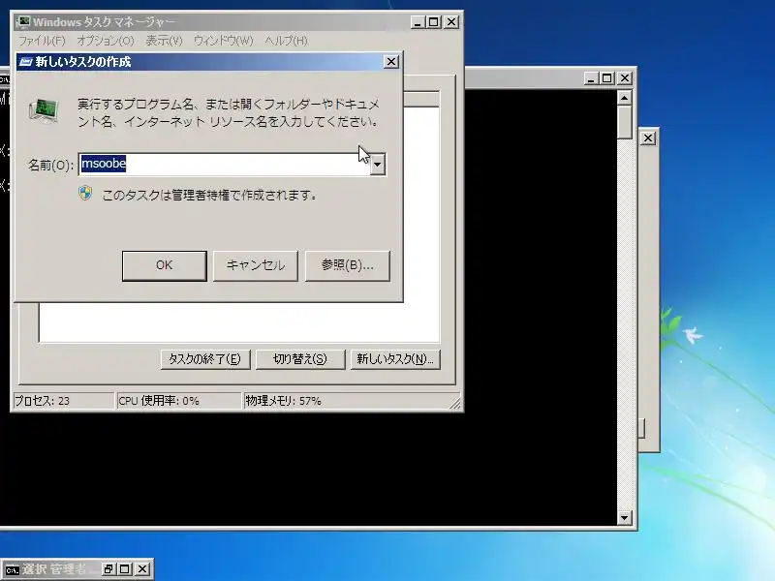Maximize the Windows Task Manager window
The height and width of the screenshot is (581, 775).
point(433,22)
